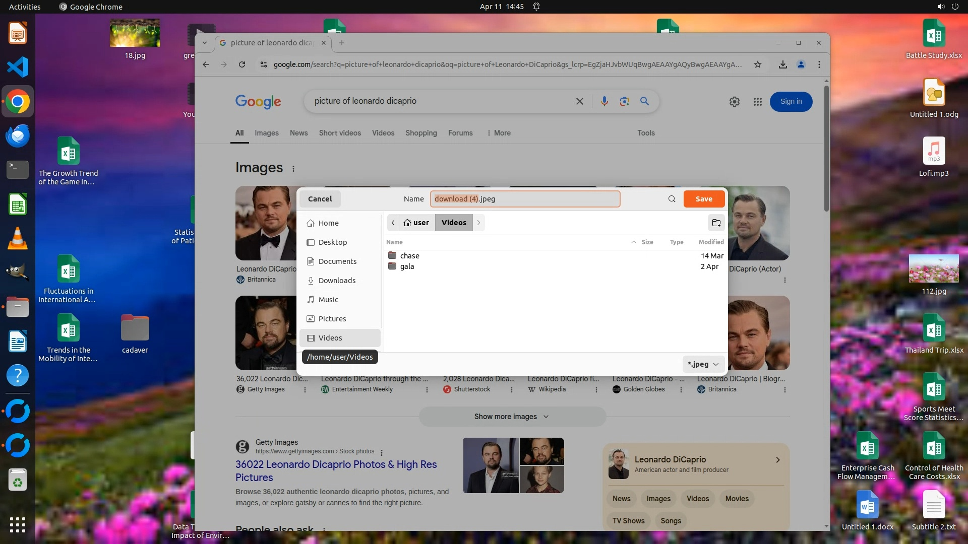
Task: Click the search icon in save dialog
Action: pos(672,199)
